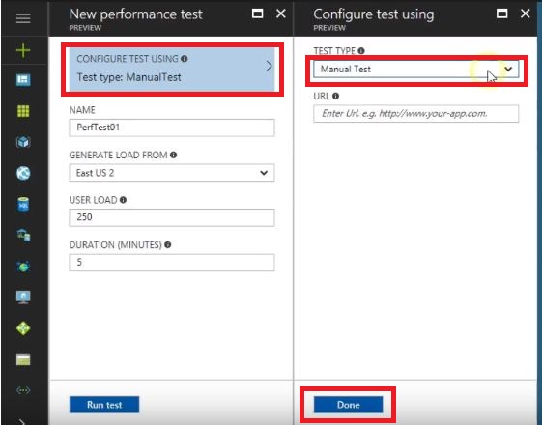Screen dimensions: 542x425
Task: Select the Virtual machines monitor icon
Action: pyautogui.click(x=23, y=297)
